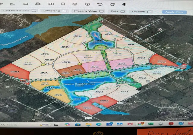Open Task View on the taskbar
The width and height of the screenshot is (193, 135).
pos(56,125)
